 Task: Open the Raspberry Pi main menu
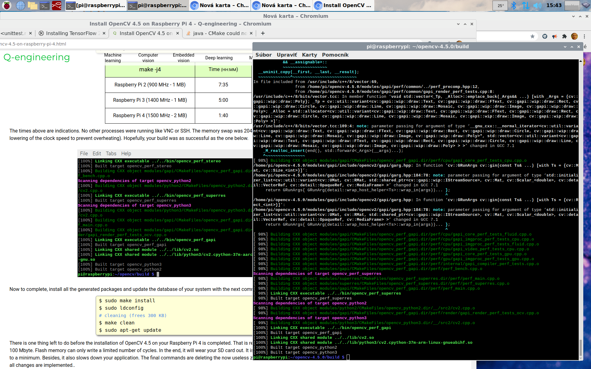7,5
